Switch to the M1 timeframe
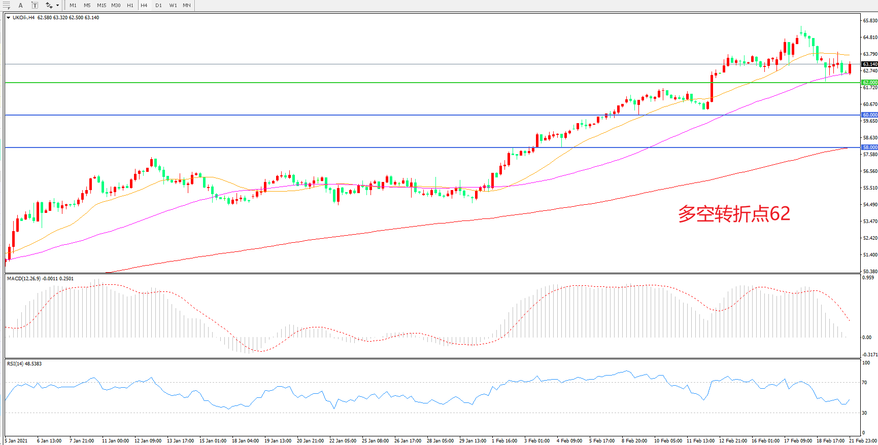Viewport: 878px width, 445px height. [x=73, y=5]
